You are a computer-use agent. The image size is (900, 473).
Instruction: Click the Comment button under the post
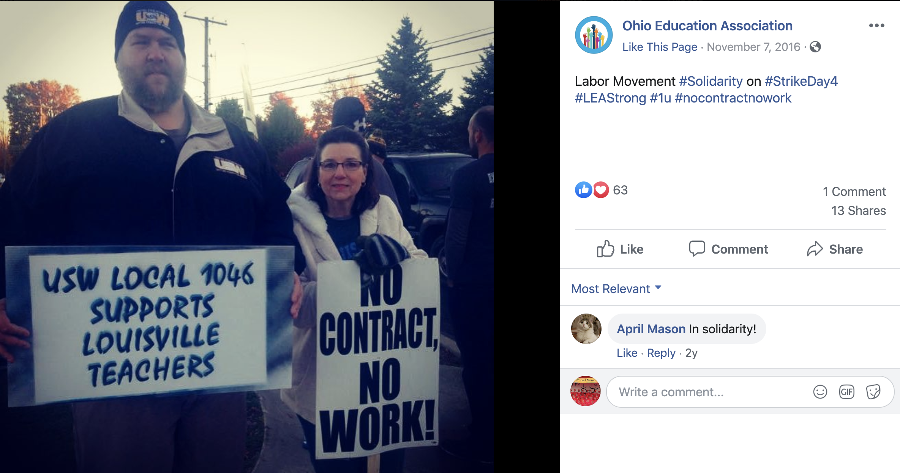click(728, 249)
